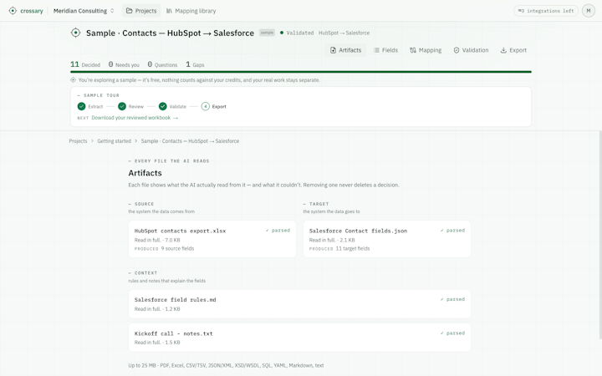Click the Review step checkmark

(122, 107)
